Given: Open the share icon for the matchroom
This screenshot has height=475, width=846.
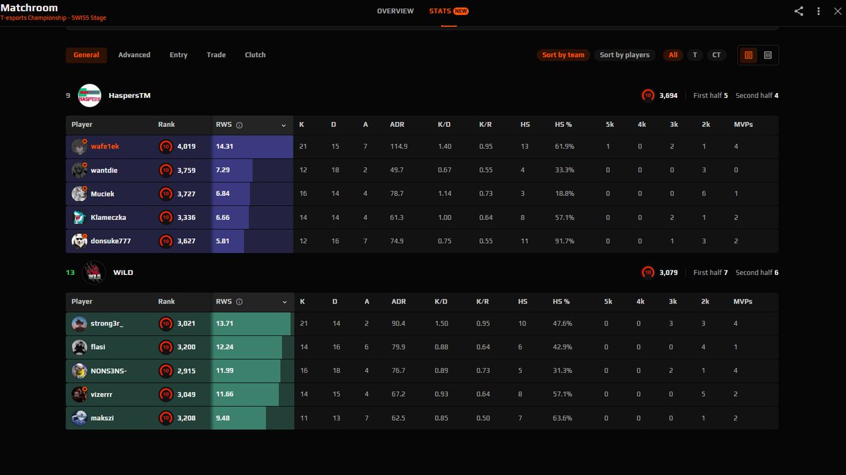Looking at the screenshot, I should point(799,11).
